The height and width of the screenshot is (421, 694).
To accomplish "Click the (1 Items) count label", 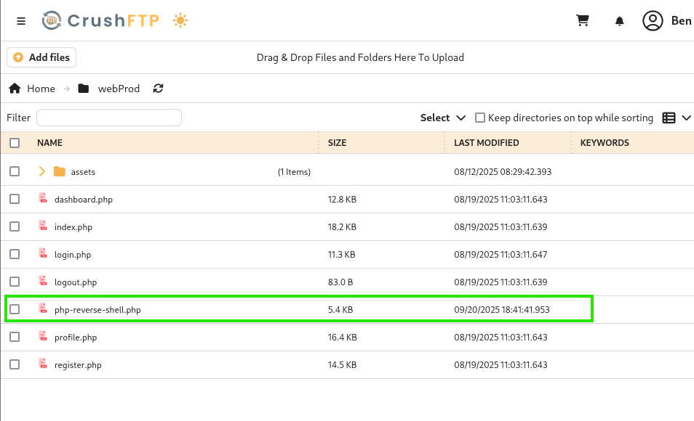I will (294, 172).
